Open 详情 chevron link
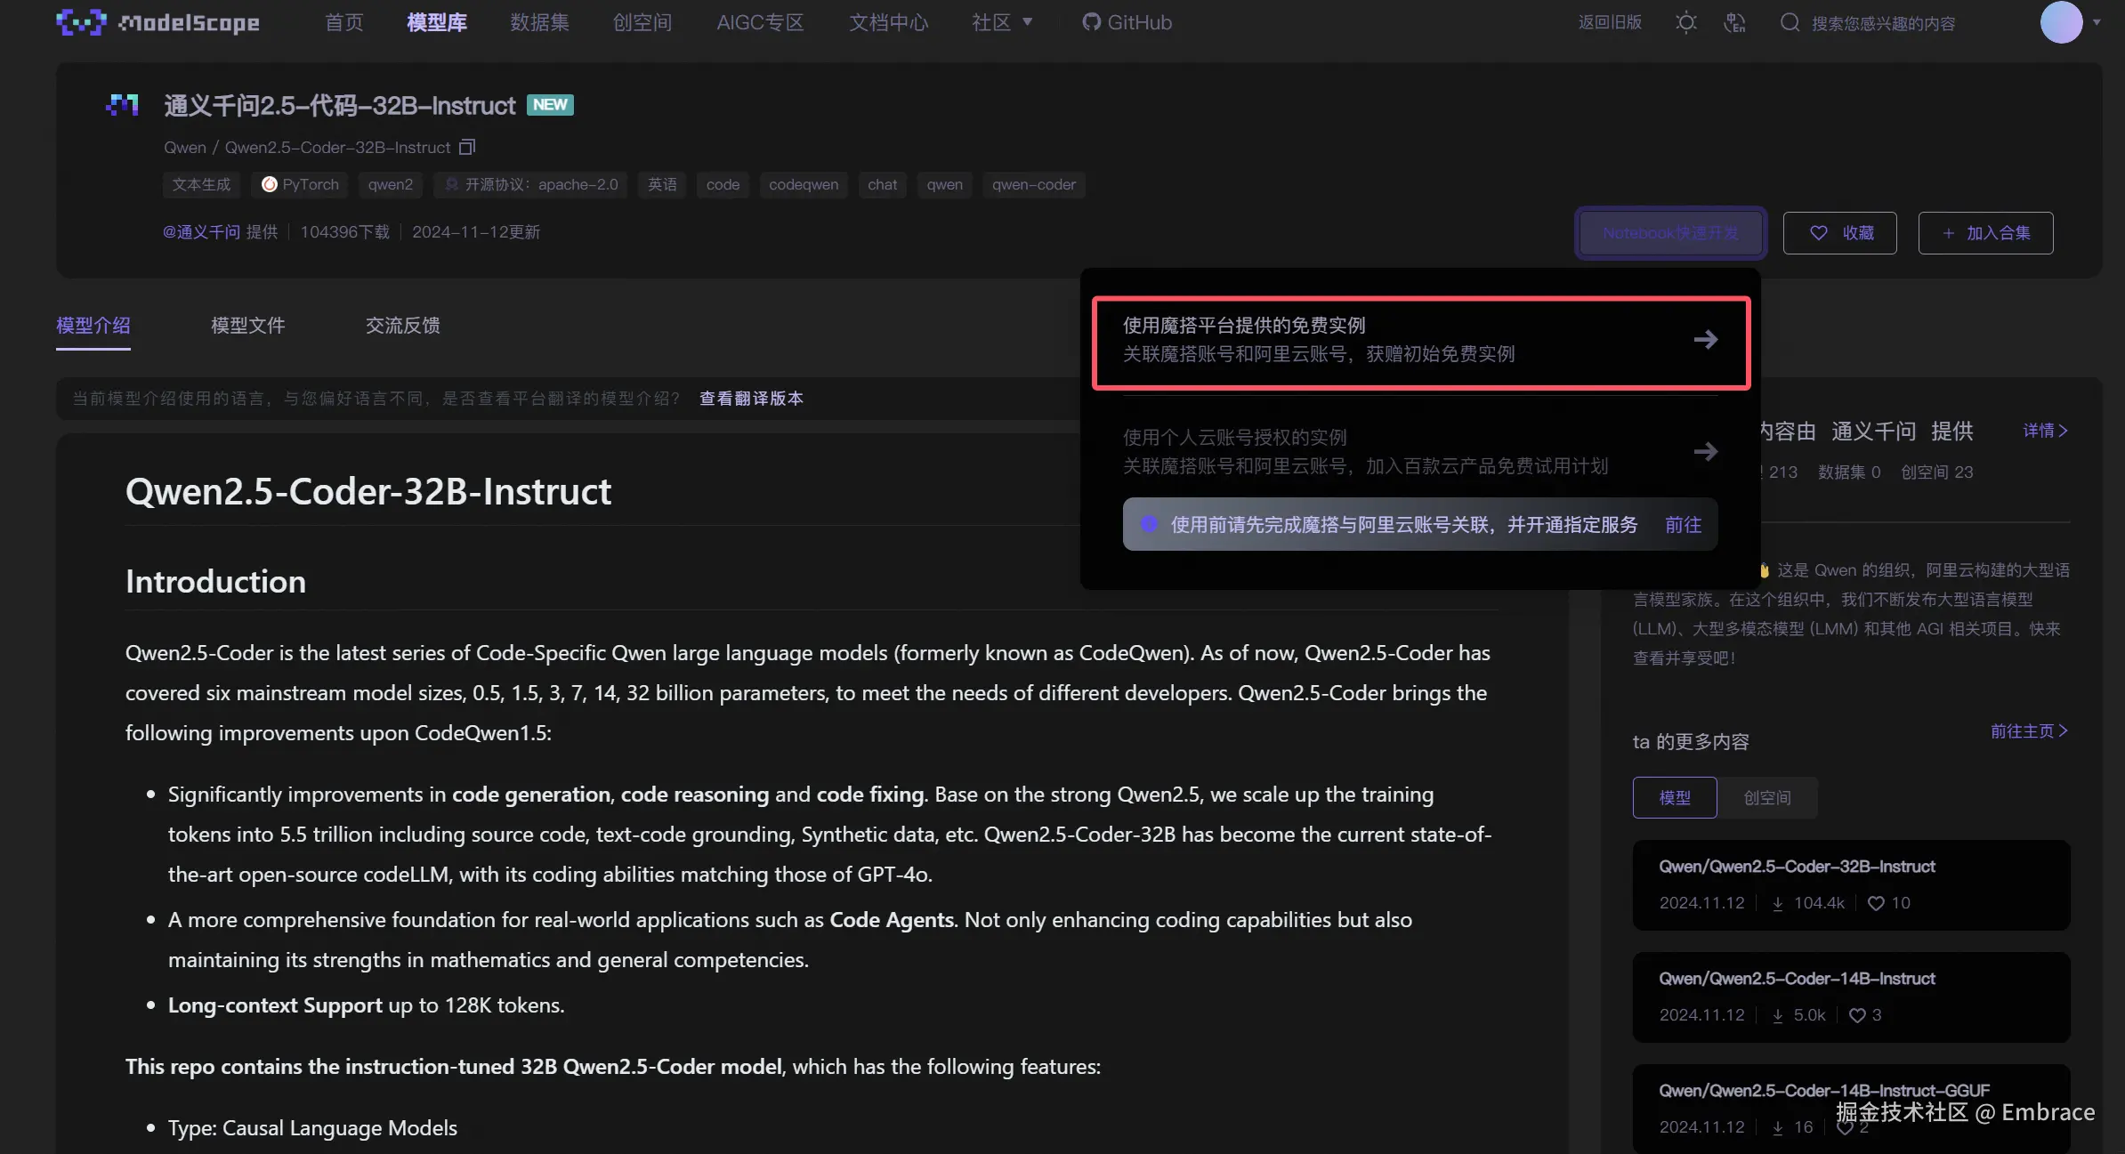Screen dimensions: 2125x1154 pyautogui.click(x=2045, y=431)
